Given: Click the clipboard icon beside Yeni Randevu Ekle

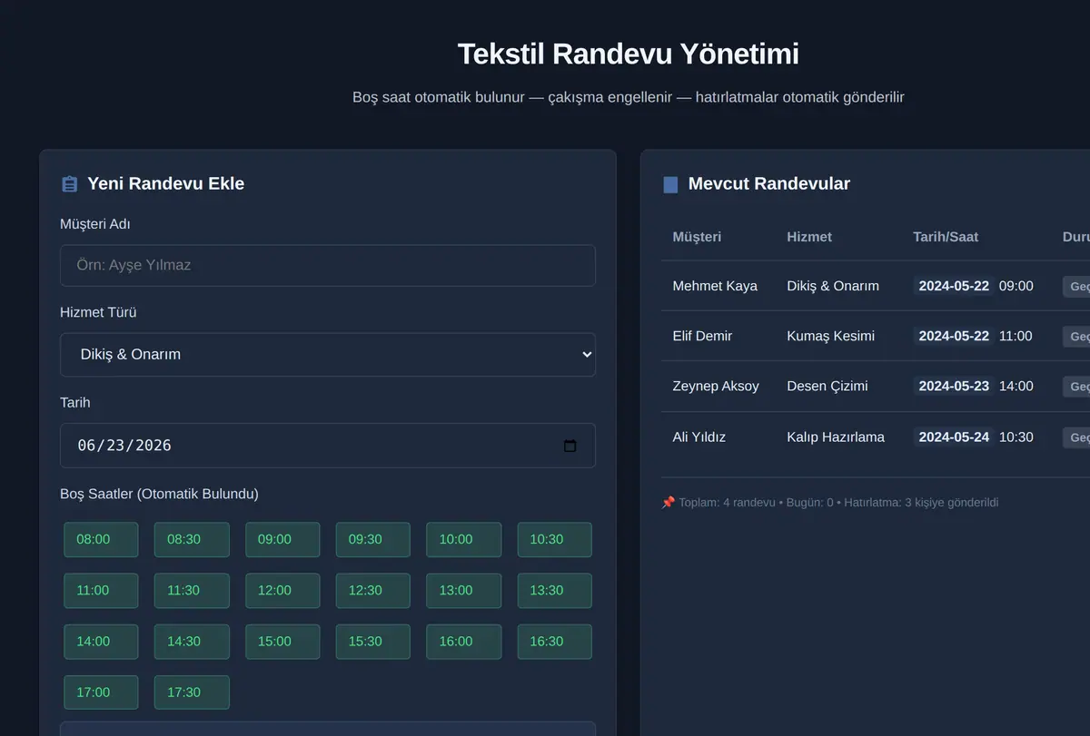Looking at the screenshot, I should pyautogui.click(x=70, y=184).
